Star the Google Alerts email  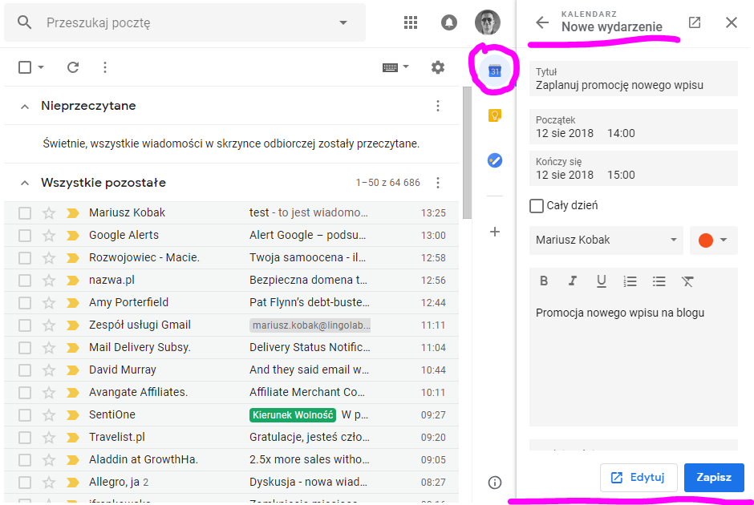tap(49, 235)
